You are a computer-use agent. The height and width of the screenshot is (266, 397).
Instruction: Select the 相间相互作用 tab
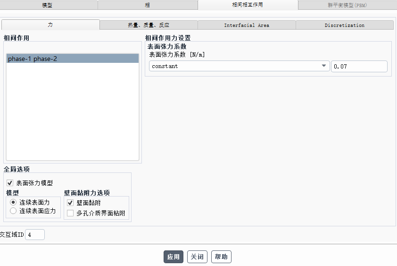click(248, 5)
